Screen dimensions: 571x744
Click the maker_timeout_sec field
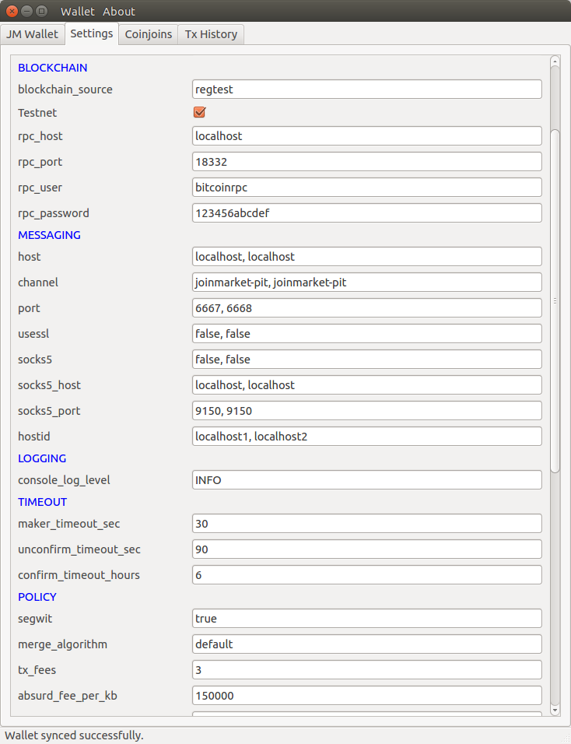(x=366, y=524)
